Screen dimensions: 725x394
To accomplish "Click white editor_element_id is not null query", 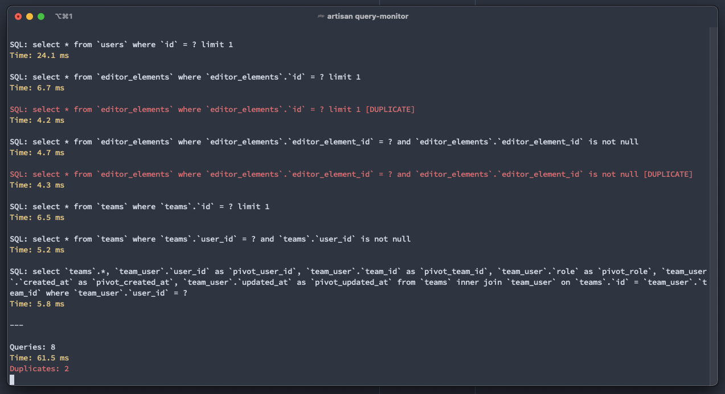I will pos(324,142).
